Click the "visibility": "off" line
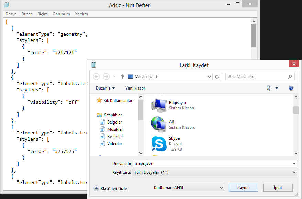302x199 pixels. 54,102
